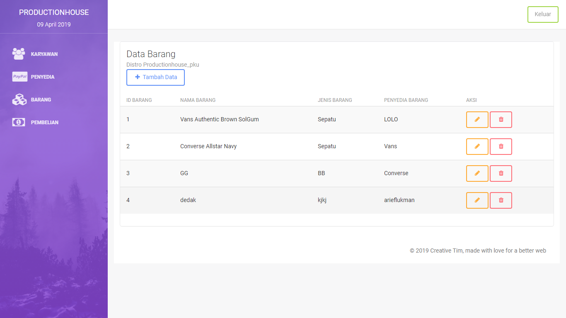This screenshot has height=318, width=566.
Task: Click the money icon beside Pembelian
Action: point(19,122)
